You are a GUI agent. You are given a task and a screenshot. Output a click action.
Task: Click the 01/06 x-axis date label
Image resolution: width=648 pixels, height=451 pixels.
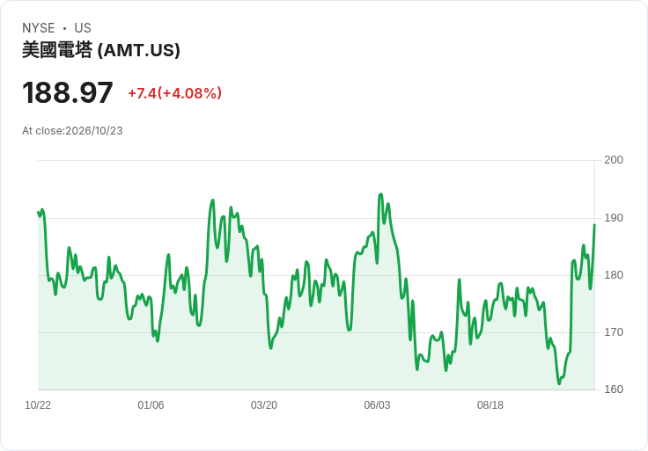(151, 405)
